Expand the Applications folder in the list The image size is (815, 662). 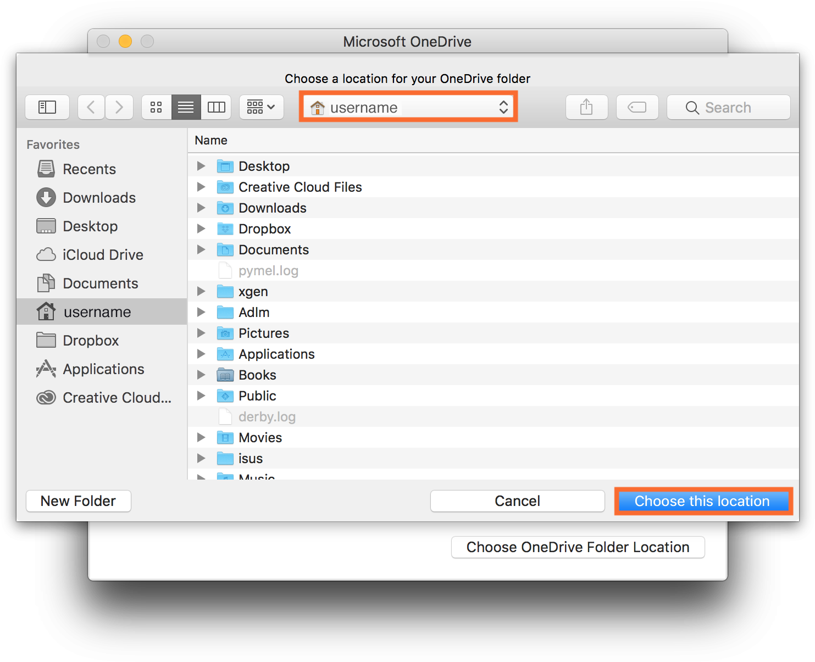pyautogui.click(x=201, y=354)
